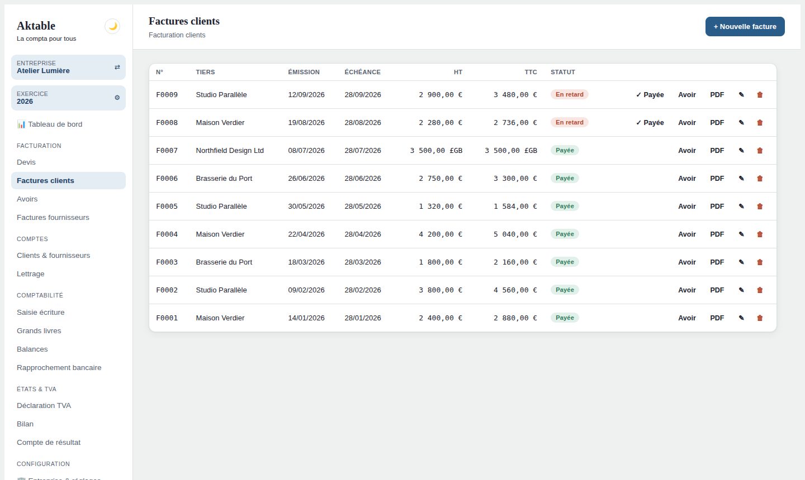
Task: Create Avoir for invoice F0007
Action: coord(687,151)
